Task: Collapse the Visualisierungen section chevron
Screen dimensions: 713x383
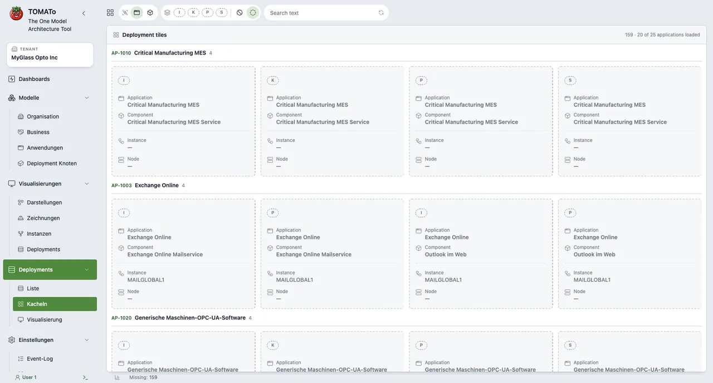Action: click(86, 184)
